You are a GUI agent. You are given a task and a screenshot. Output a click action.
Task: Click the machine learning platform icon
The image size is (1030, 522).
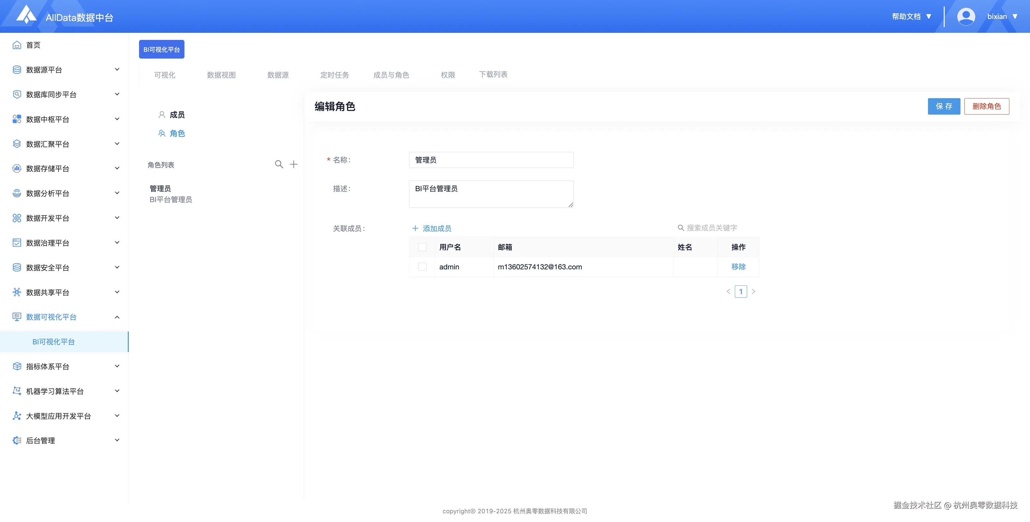[x=17, y=391]
